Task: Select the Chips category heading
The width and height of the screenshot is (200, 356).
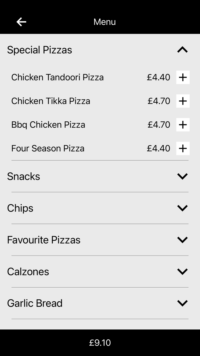Action: tap(20, 208)
